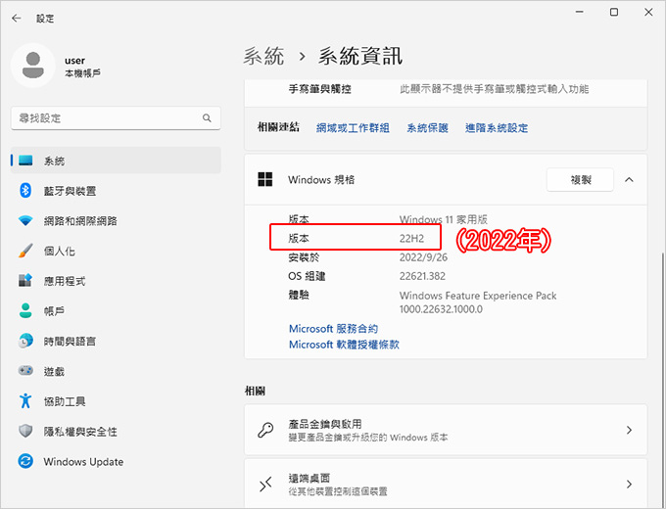Open the 協助工具 accessibility icon
The height and width of the screenshot is (509, 666).
25,400
